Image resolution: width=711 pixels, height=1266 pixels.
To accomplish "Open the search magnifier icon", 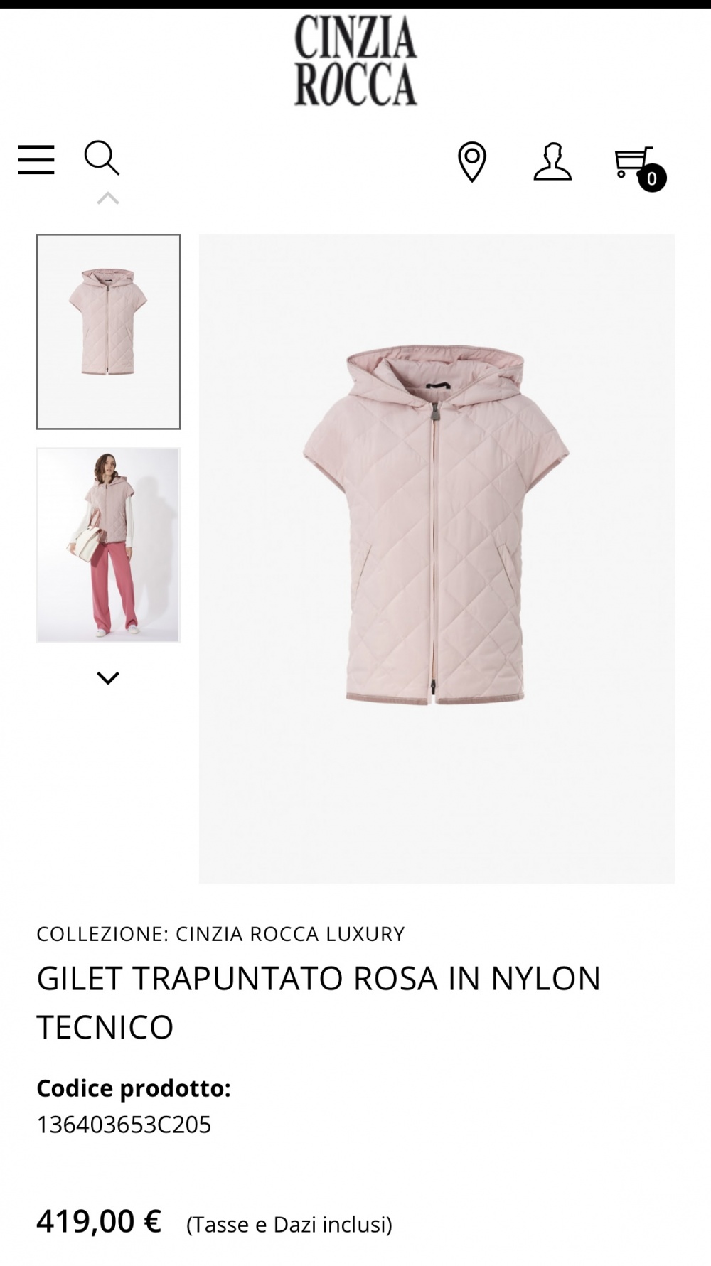I will 102,158.
